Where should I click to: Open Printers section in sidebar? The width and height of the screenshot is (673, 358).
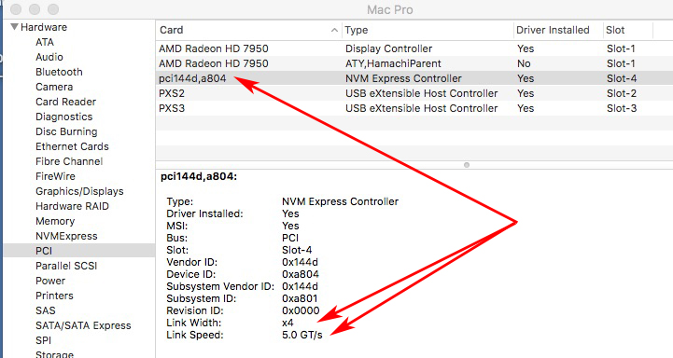click(x=54, y=296)
